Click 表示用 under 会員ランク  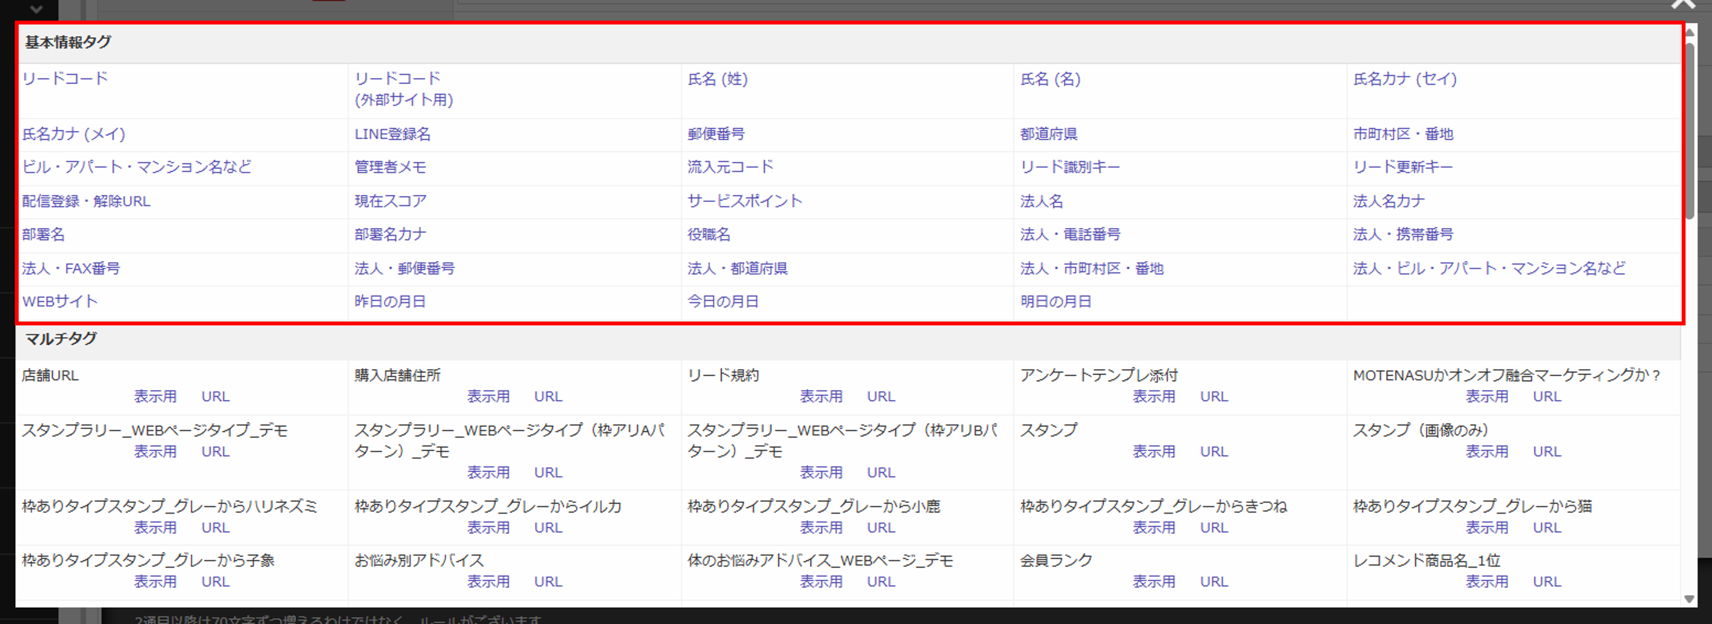point(1153,582)
